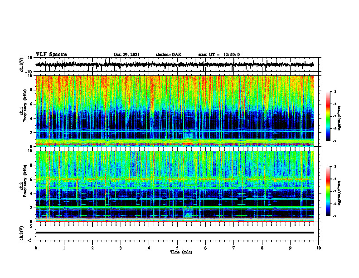Select the "Time (min)" x-axis label
359x278 pixels.
click(x=181, y=252)
